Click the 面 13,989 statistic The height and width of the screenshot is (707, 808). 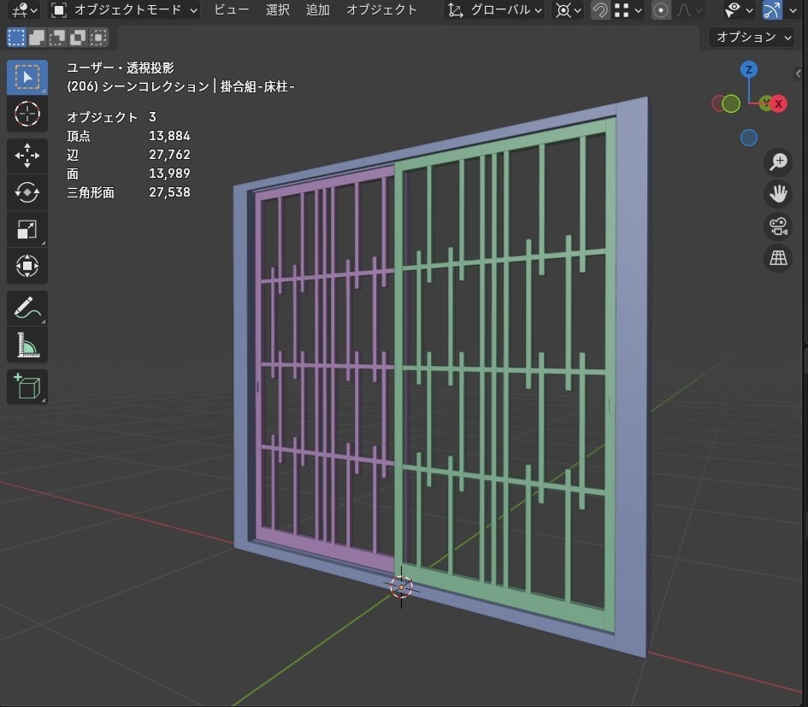point(128,174)
